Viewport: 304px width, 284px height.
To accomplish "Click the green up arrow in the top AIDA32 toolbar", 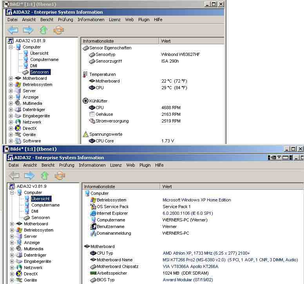I will [43, 30].
